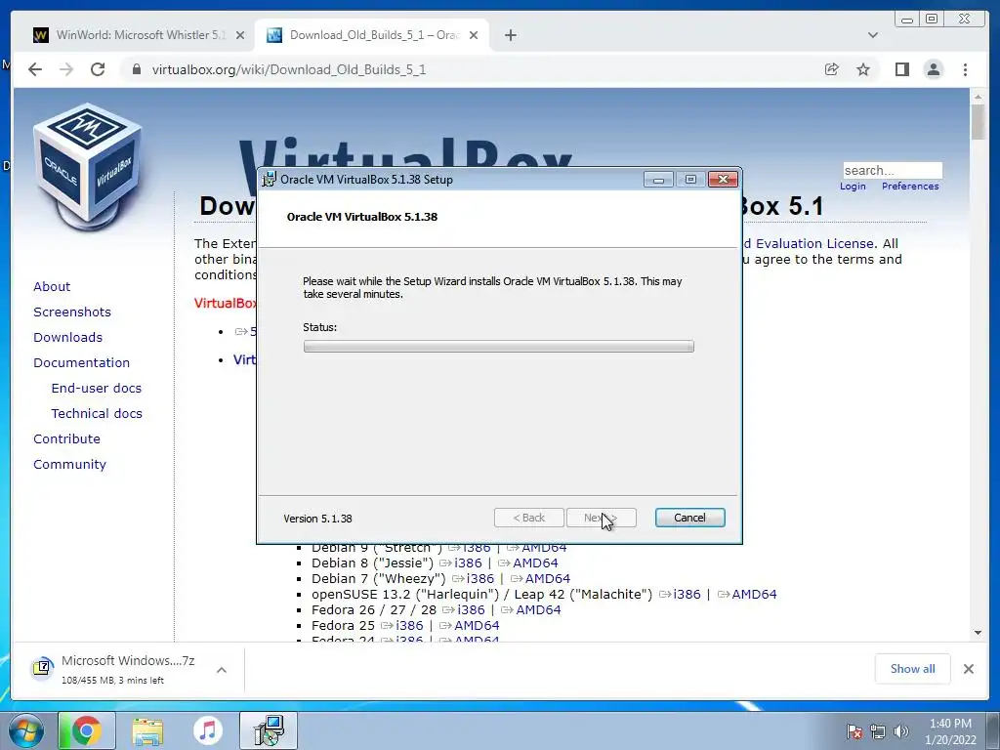The width and height of the screenshot is (1000, 750).
Task: Open the side panel icon in Chrome
Action: [x=901, y=69]
